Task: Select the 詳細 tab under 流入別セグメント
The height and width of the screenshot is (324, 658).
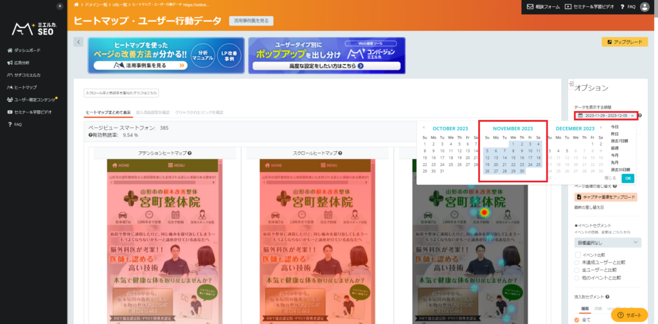Action: [x=598, y=309]
